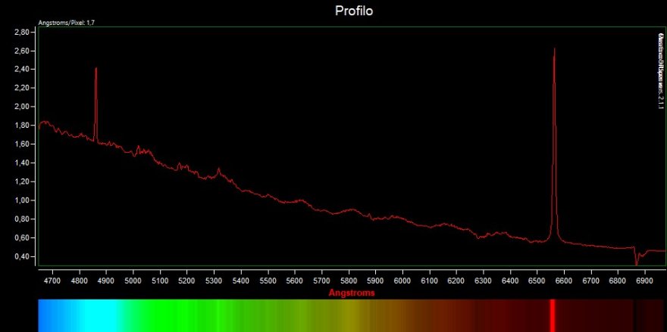Click the vertical version text on the graph's right edge
Screen dimensions: 667x332
(661, 70)
